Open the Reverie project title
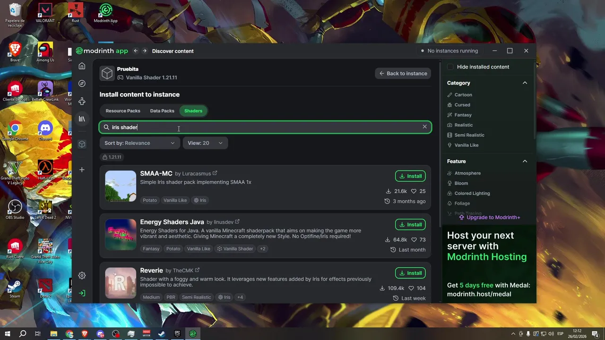This screenshot has height=340, width=605. [151, 270]
